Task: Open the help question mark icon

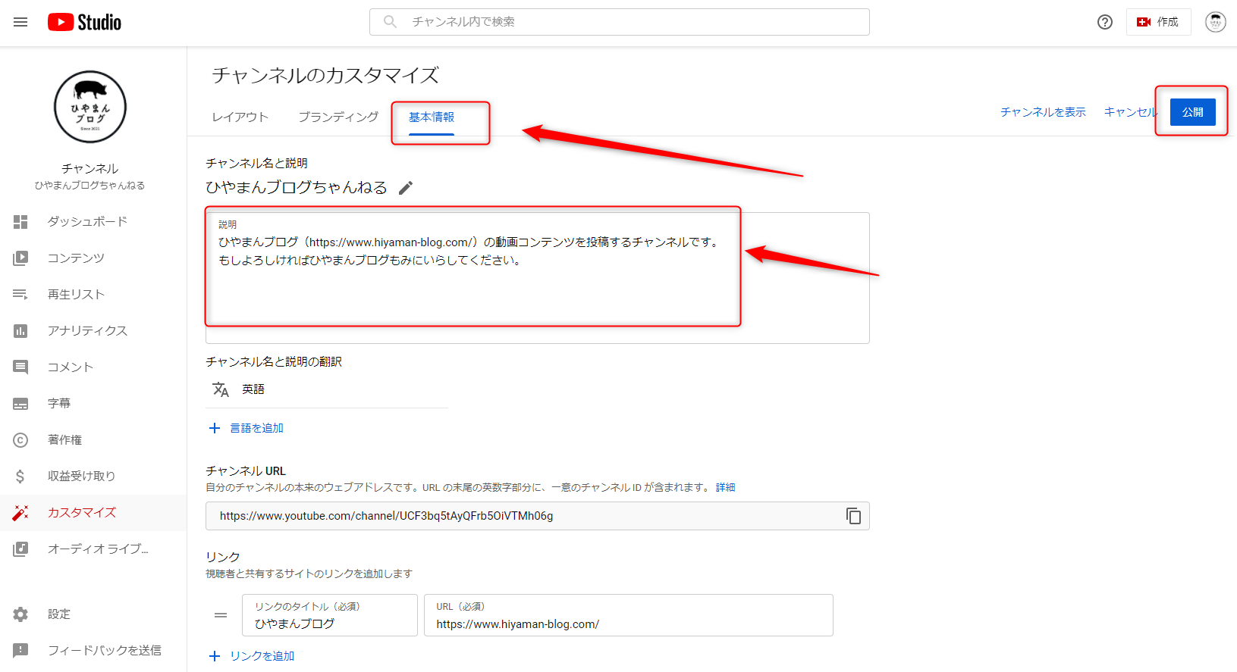Action: [x=1104, y=22]
